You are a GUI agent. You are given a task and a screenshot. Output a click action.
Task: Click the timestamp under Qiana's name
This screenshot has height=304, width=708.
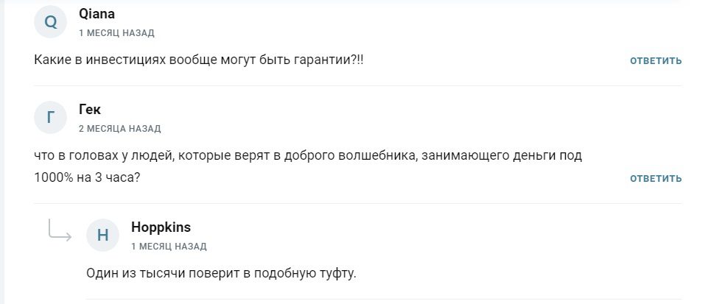pyautogui.click(x=116, y=33)
